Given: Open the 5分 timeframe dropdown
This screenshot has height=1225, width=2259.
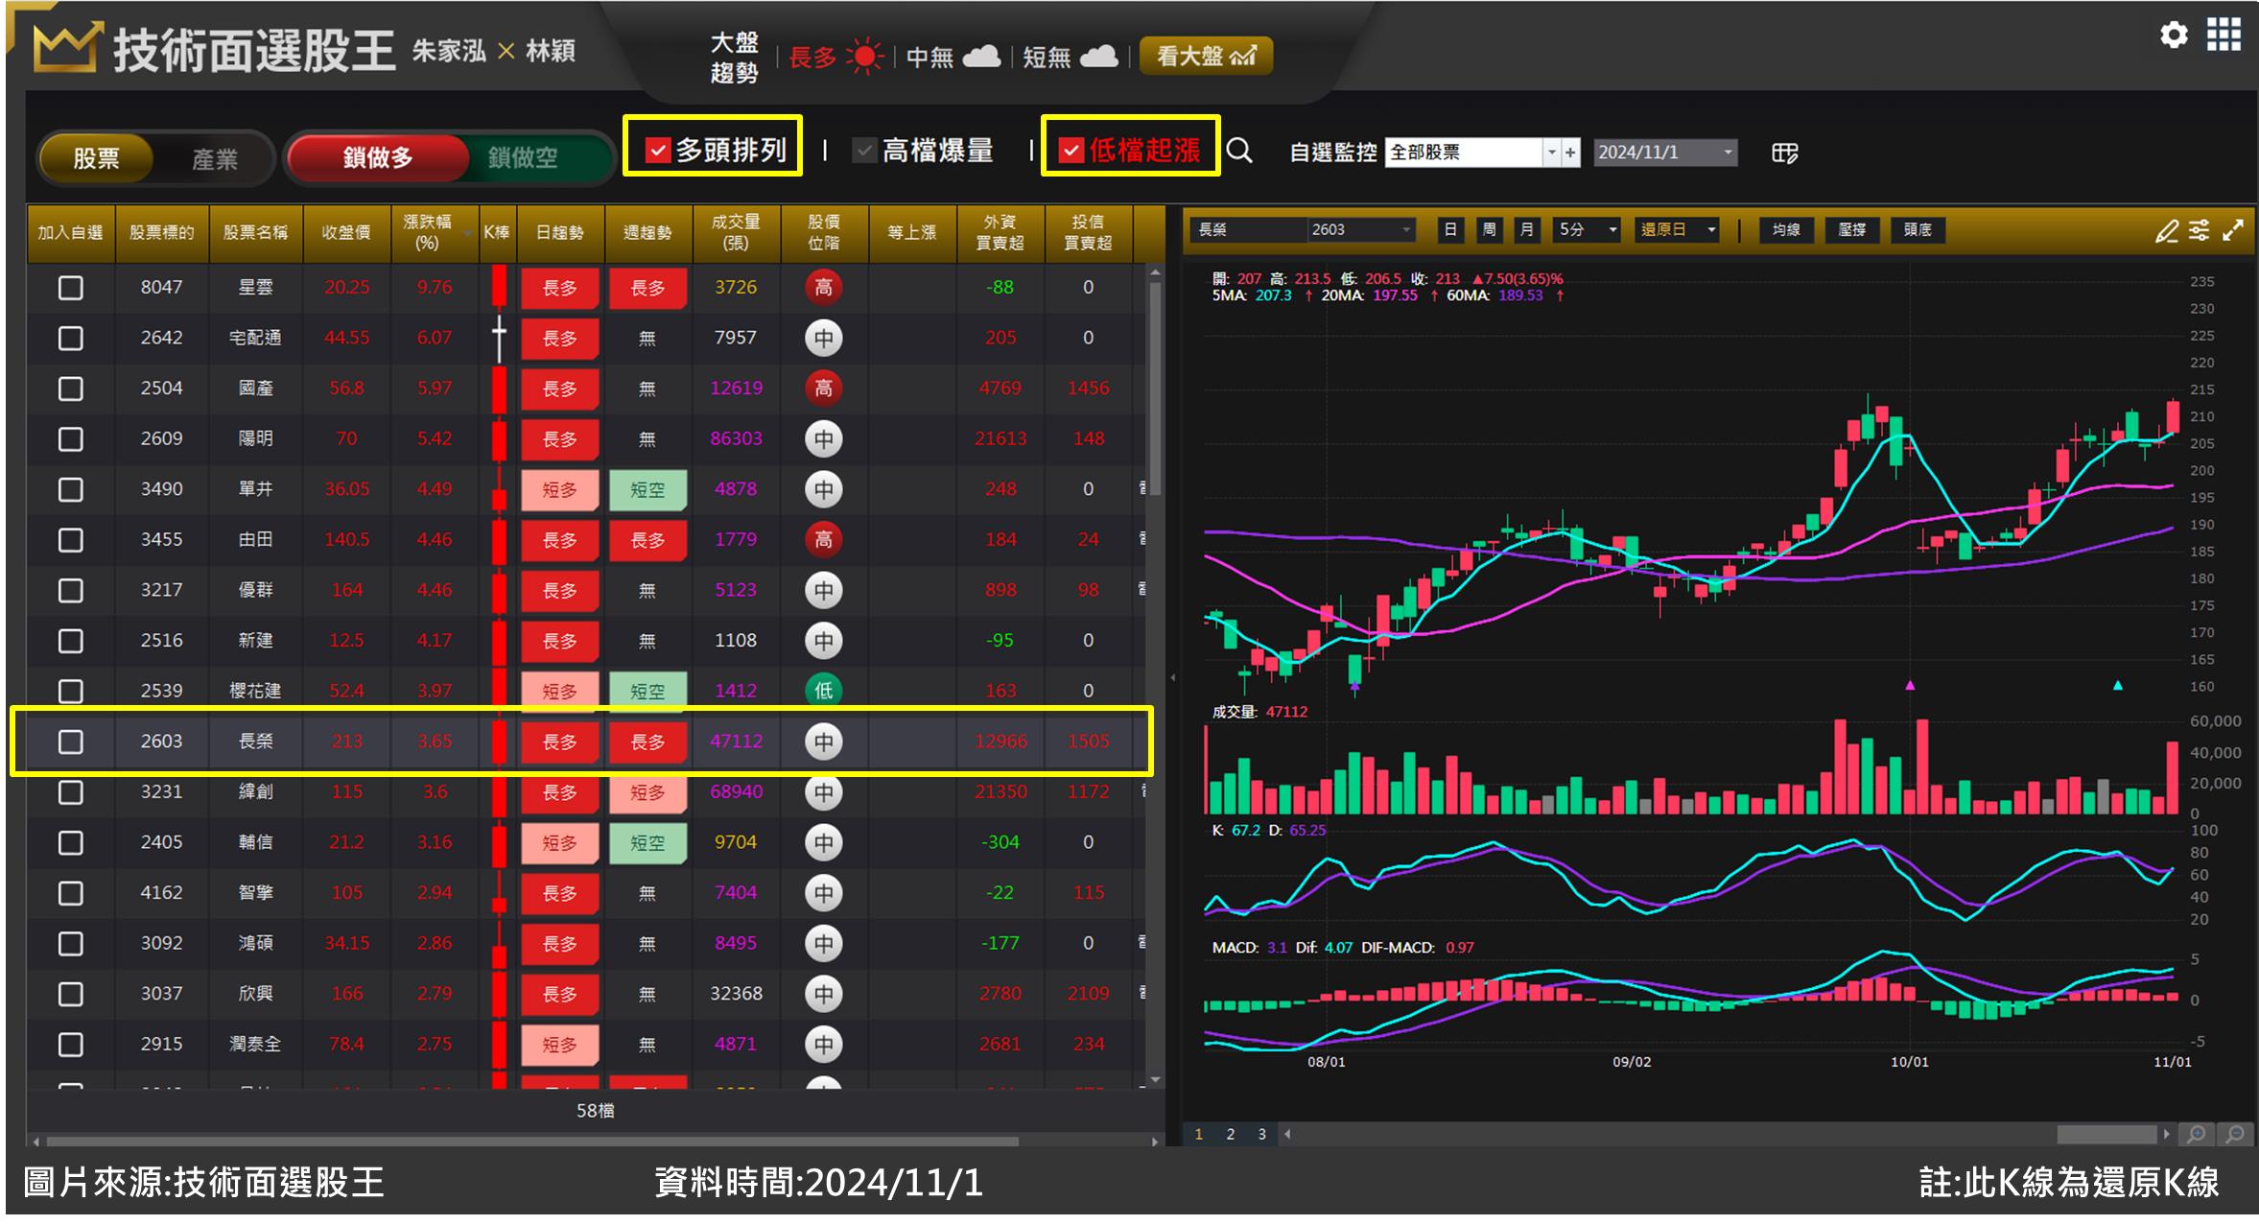Looking at the screenshot, I should click(x=1585, y=229).
